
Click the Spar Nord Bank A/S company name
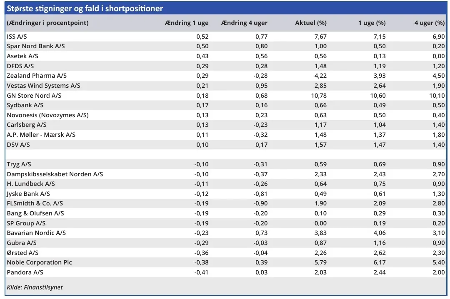36,46
